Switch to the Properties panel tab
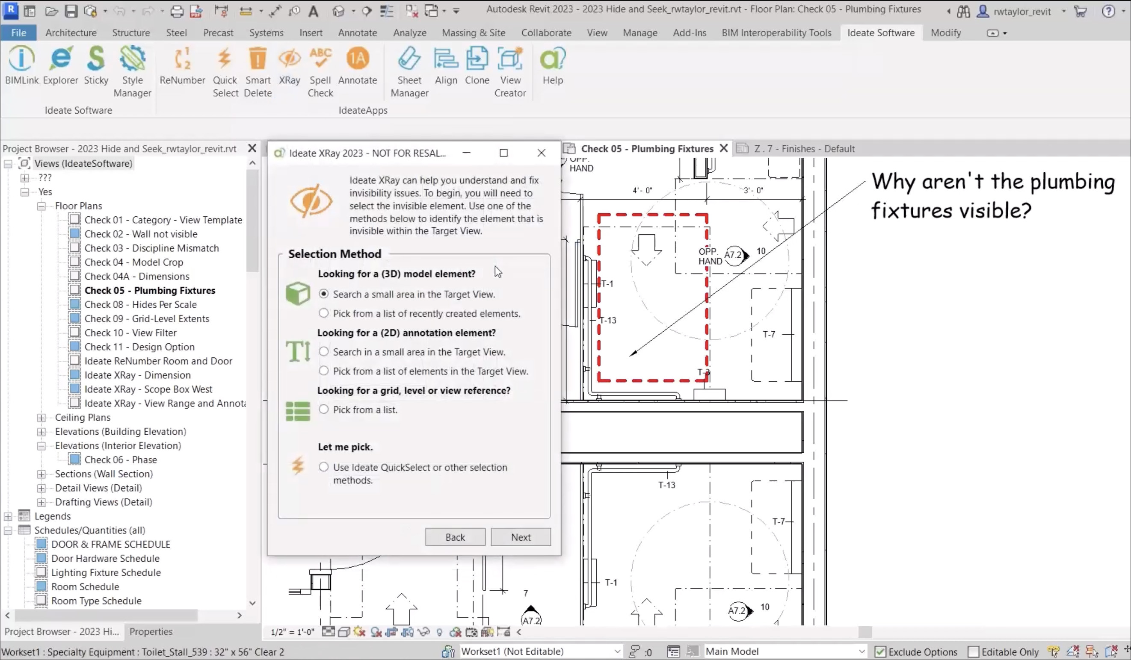The width and height of the screenshot is (1131, 660). [x=151, y=631]
